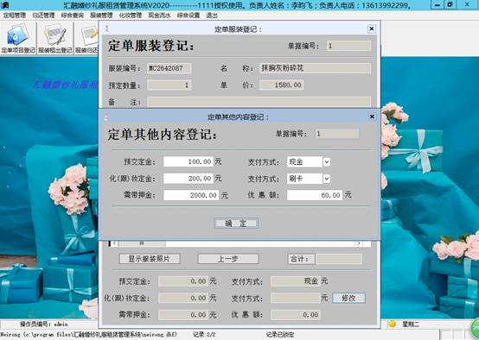Click the smiley face status bar icon
Image resolution: width=479 pixels, height=340 pixels.
point(392,324)
